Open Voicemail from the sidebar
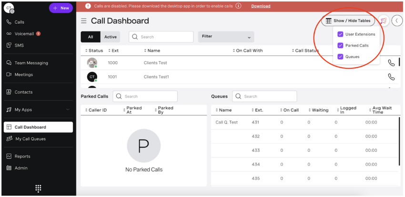The width and height of the screenshot is (405, 197). (x=24, y=34)
